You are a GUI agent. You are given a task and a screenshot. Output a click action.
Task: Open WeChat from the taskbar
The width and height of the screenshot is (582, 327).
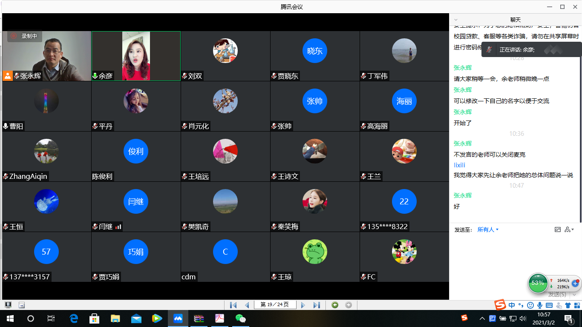241,318
